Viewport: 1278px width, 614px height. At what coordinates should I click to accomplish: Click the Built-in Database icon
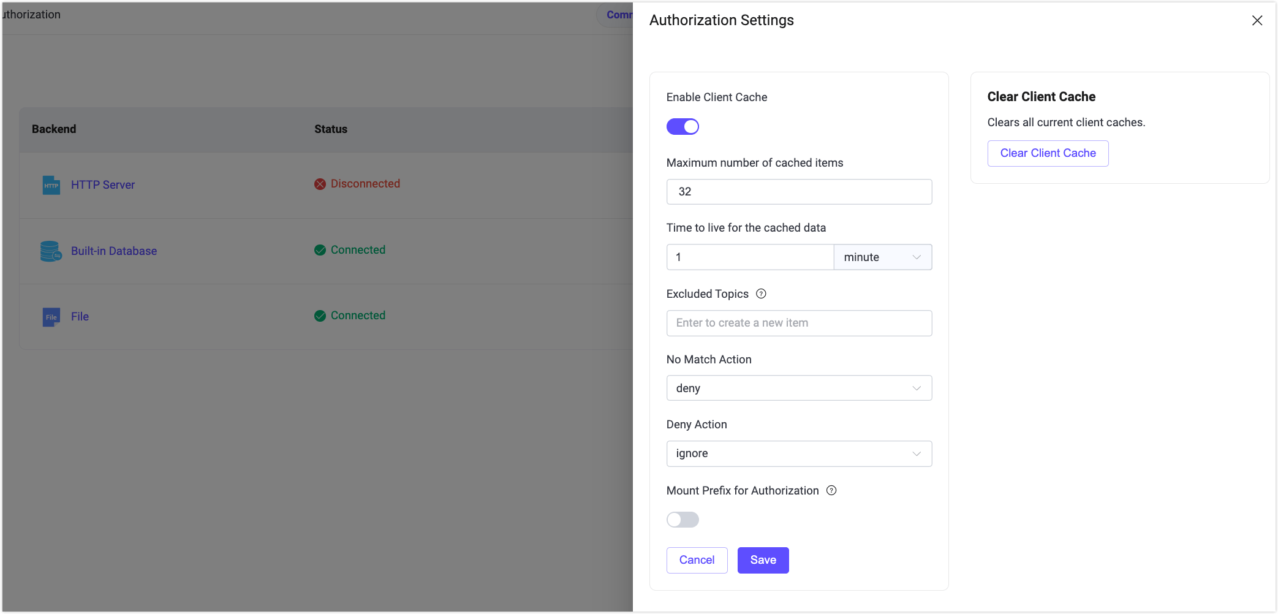tap(51, 251)
